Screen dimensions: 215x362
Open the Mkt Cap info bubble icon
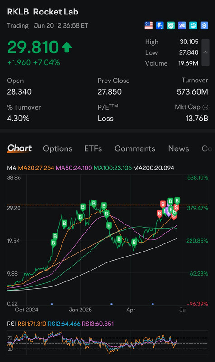click(205, 107)
